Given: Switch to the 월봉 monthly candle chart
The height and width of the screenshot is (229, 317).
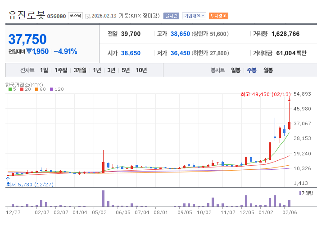Looking at the screenshot, I should pyautogui.click(x=268, y=70).
